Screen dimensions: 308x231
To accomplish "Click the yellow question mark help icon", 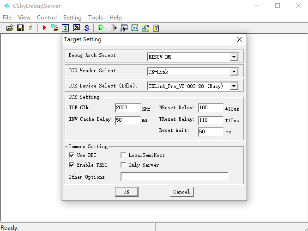I will click(x=156, y=28).
